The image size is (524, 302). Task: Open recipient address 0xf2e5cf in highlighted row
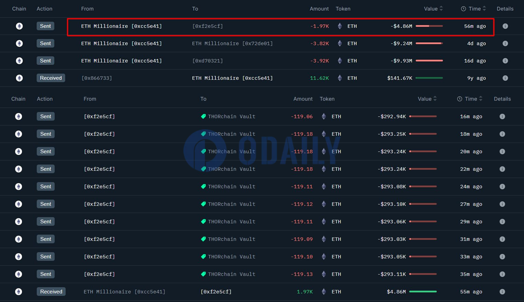point(208,26)
